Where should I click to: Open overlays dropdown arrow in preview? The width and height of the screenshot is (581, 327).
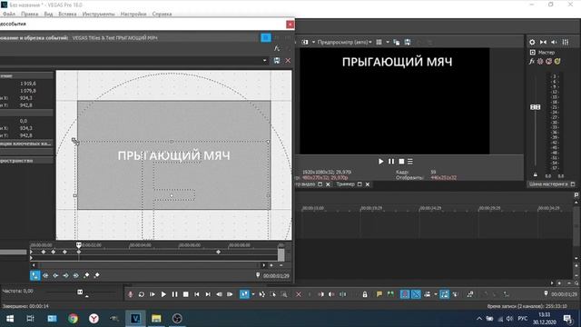(388, 43)
